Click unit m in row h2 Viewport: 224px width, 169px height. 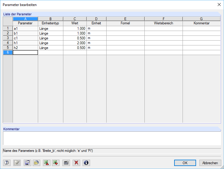point(96,48)
